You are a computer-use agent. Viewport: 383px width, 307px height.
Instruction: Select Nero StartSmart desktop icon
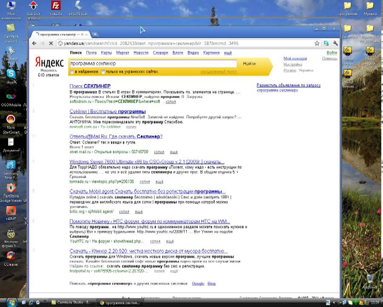point(11,125)
